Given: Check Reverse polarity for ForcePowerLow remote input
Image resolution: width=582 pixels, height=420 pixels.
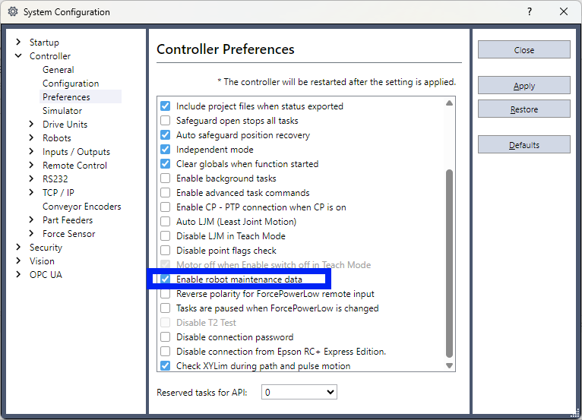Looking at the screenshot, I should tap(165, 294).
